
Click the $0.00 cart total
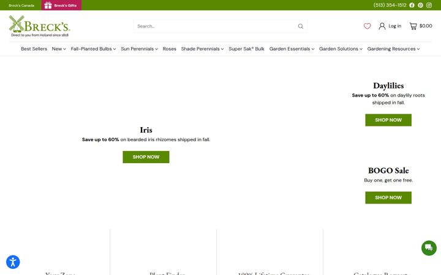pyautogui.click(x=426, y=26)
